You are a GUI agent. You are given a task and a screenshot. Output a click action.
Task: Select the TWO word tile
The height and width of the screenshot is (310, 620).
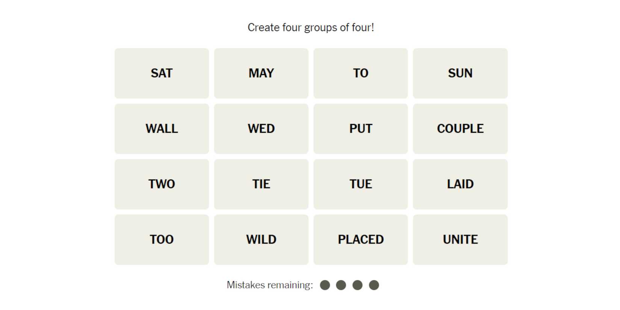pyautogui.click(x=162, y=184)
